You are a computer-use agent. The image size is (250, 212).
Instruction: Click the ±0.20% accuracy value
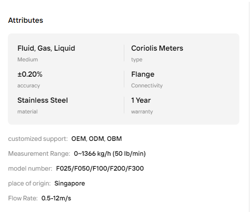[x=30, y=74]
